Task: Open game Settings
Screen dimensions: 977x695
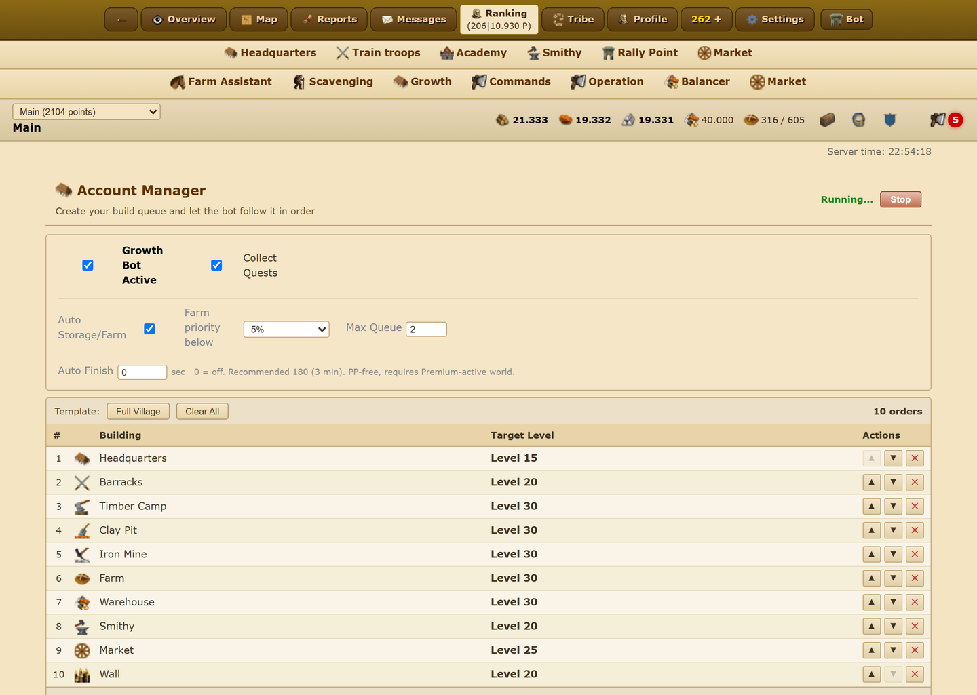Action: click(x=775, y=19)
